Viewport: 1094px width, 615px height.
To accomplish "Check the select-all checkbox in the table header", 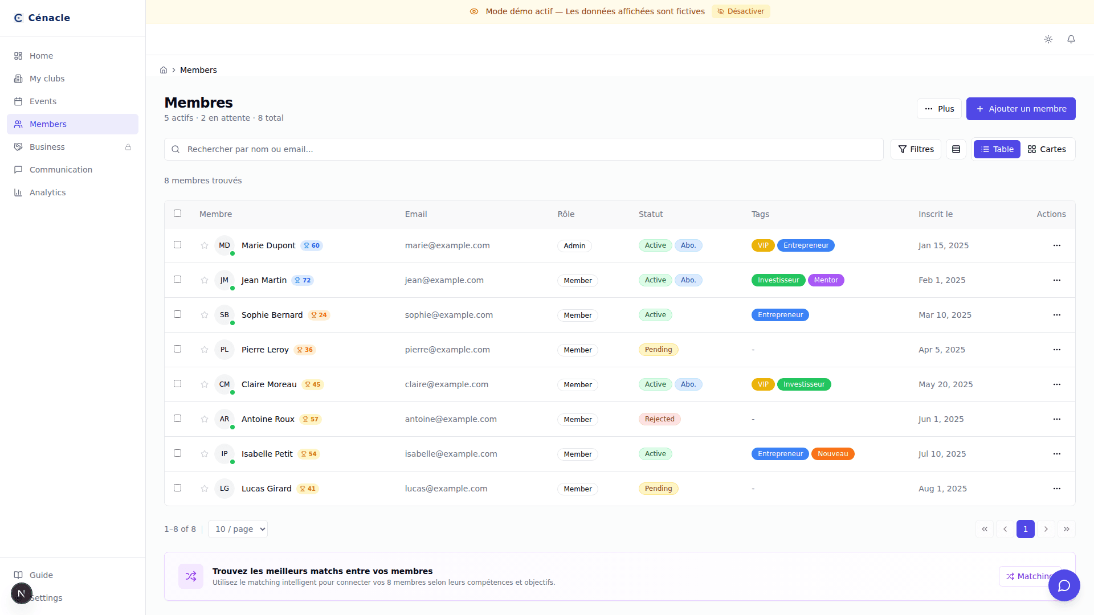I will (177, 214).
